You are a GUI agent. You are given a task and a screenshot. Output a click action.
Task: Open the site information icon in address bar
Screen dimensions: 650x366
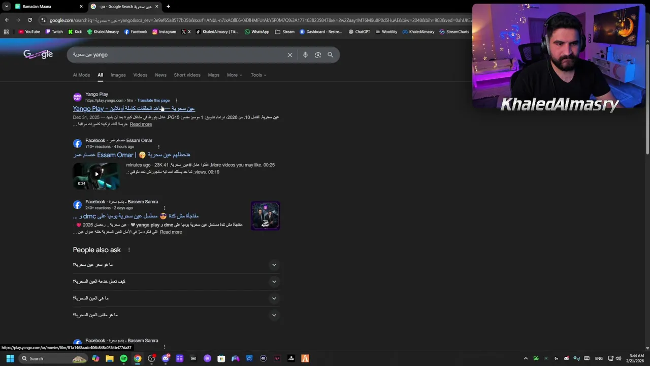(x=43, y=20)
